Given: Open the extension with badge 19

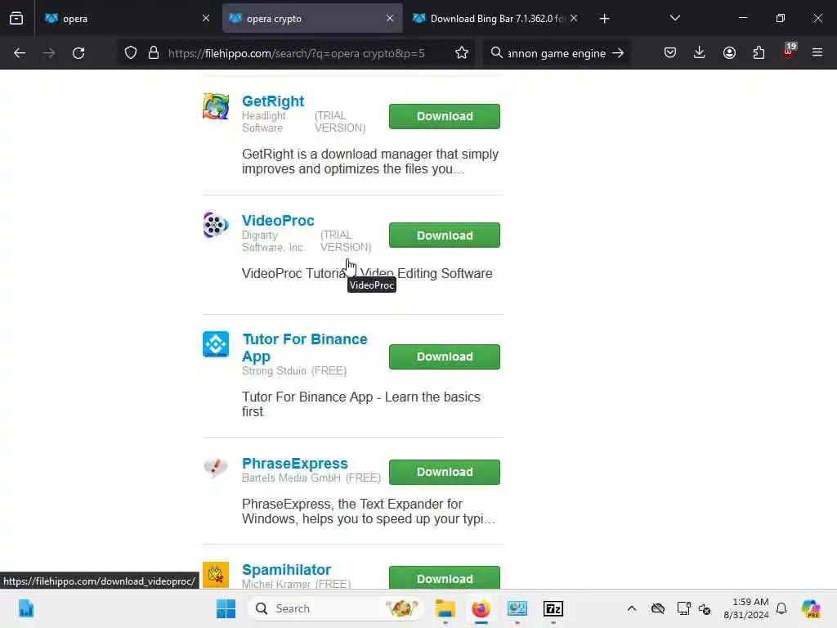Looking at the screenshot, I should [789, 52].
